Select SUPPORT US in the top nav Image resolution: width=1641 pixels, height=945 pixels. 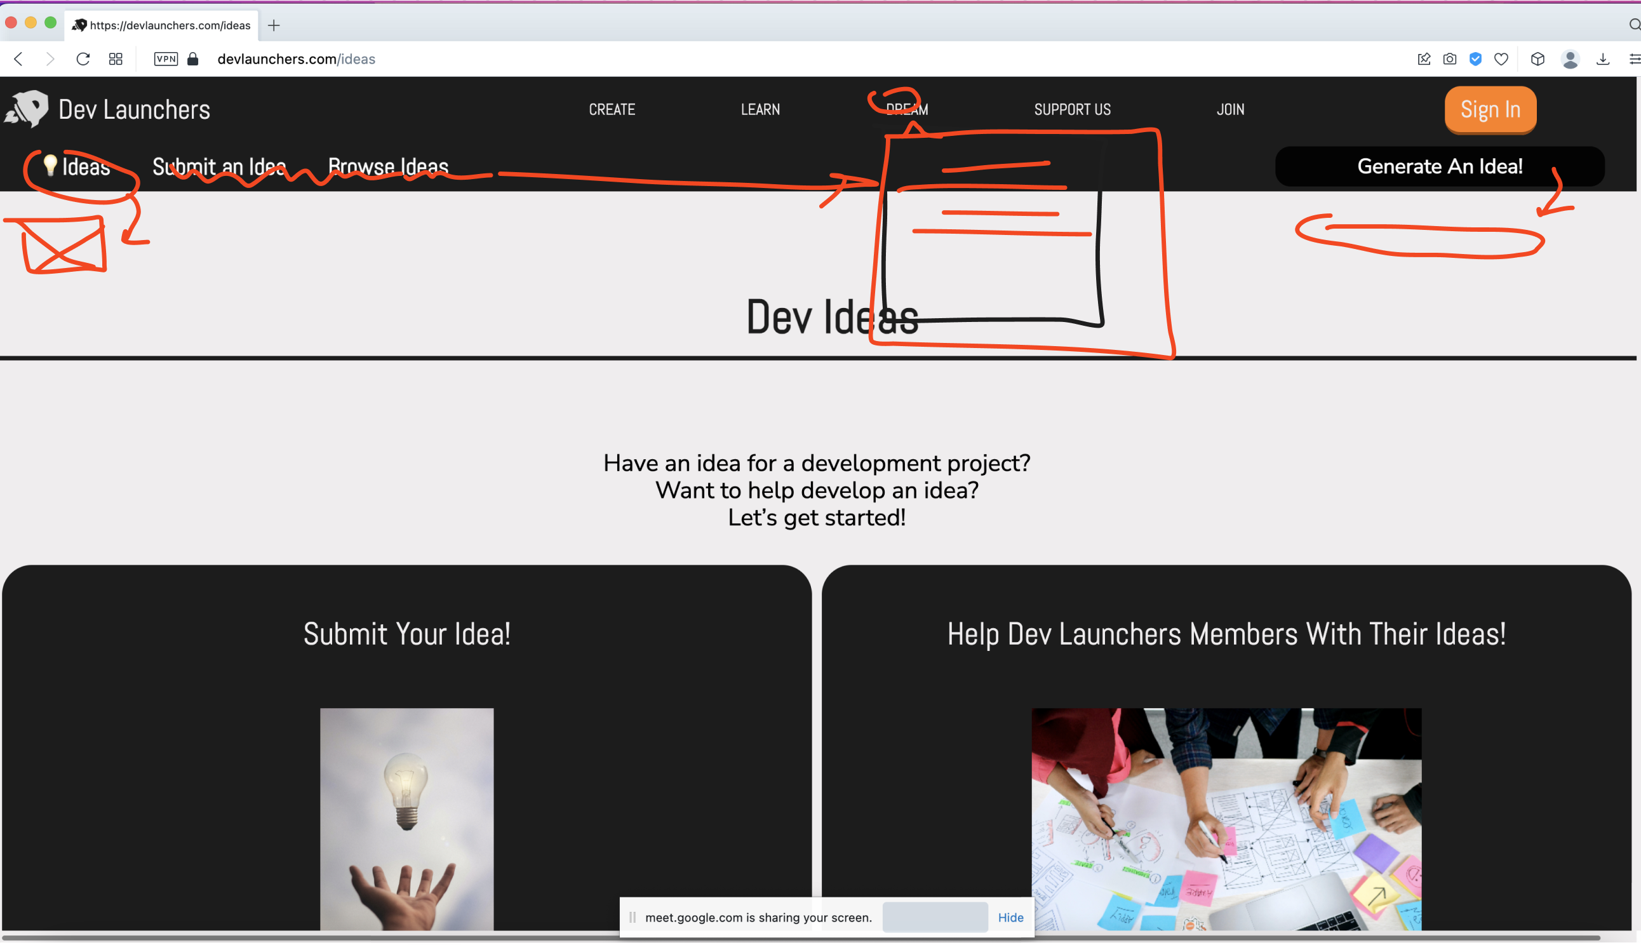[1072, 110]
